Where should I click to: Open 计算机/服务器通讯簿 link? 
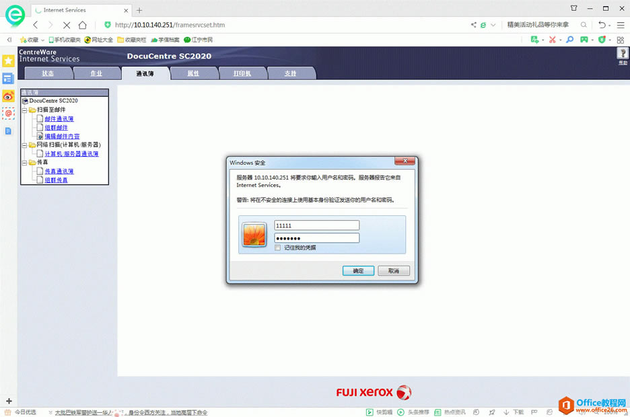[71, 154]
